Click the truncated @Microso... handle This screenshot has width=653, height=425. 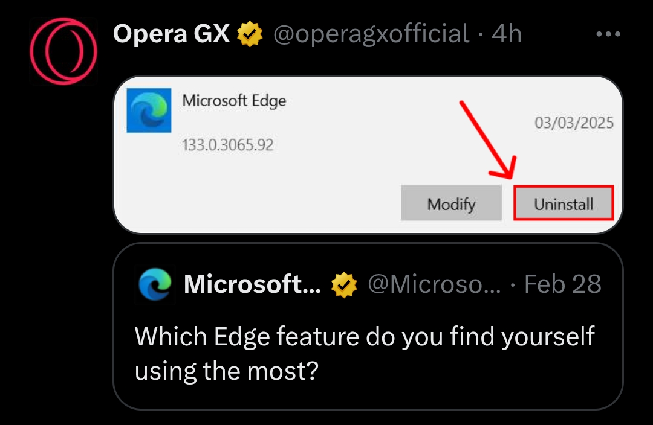[434, 284]
